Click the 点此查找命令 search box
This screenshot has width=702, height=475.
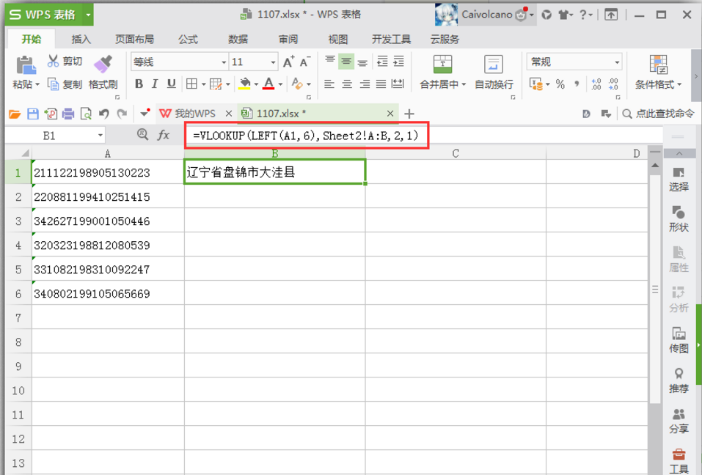pos(658,114)
